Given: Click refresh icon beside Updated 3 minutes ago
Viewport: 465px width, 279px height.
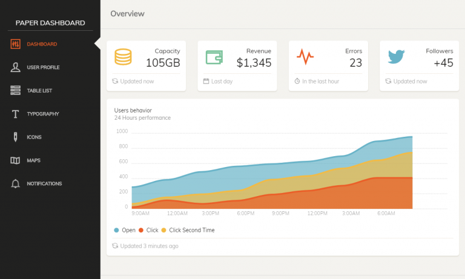Looking at the screenshot, I should 115,246.
